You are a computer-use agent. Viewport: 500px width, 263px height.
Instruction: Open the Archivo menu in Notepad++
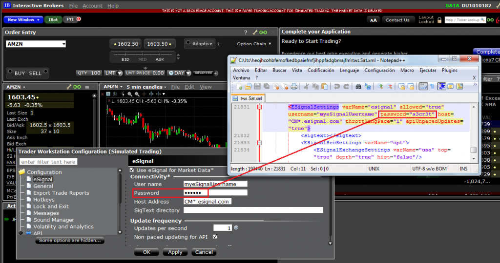(241, 70)
